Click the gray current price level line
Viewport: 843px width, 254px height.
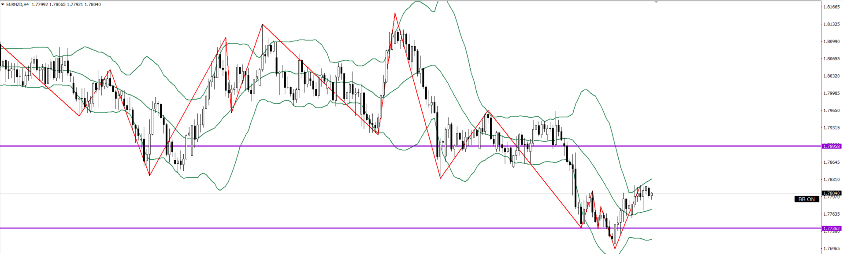pos(727,193)
